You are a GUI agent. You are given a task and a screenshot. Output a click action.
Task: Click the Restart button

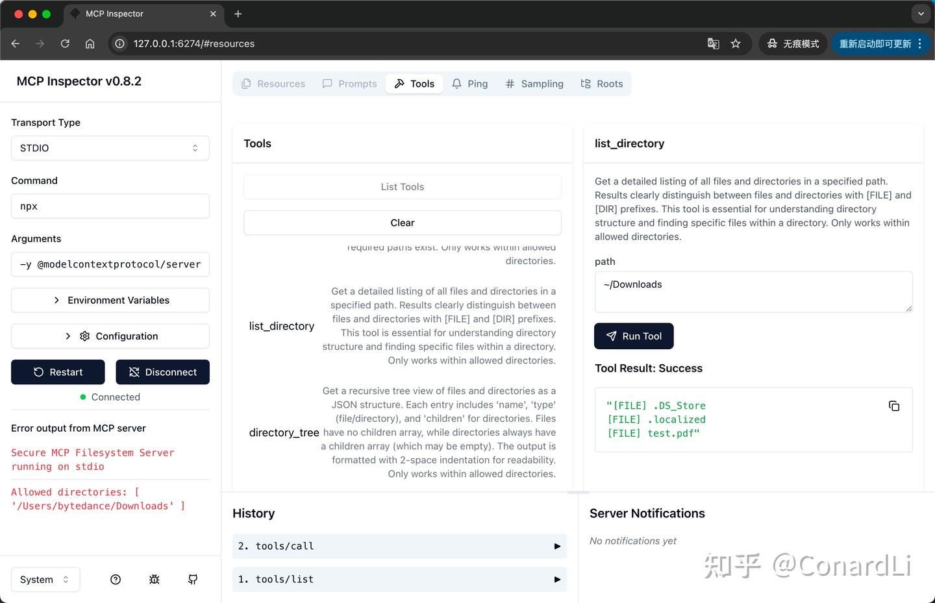(x=58, y=372)
